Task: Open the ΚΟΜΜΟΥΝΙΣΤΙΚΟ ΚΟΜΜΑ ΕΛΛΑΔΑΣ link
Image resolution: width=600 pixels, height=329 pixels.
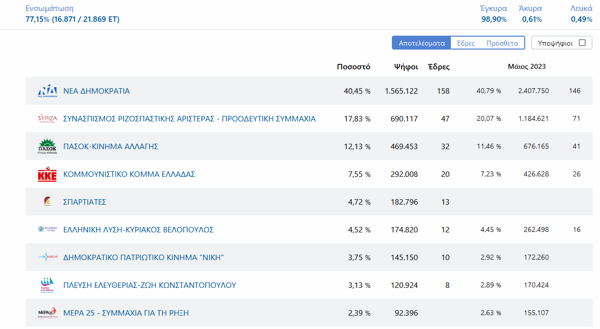Action: coord(129,174)
